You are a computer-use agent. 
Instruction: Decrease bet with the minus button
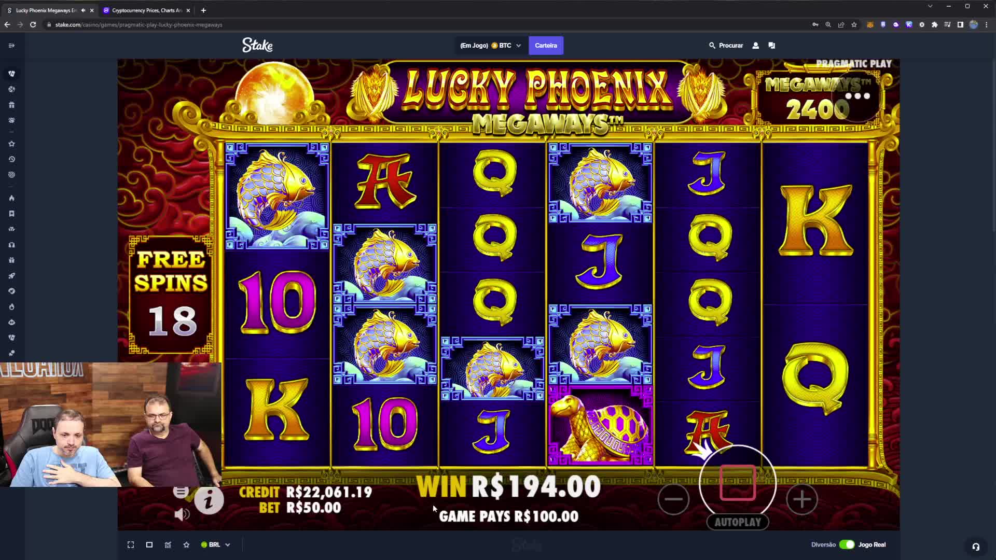[673, 499]
